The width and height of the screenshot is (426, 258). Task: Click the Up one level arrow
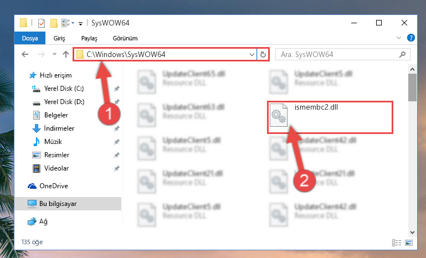click(66, 54)
